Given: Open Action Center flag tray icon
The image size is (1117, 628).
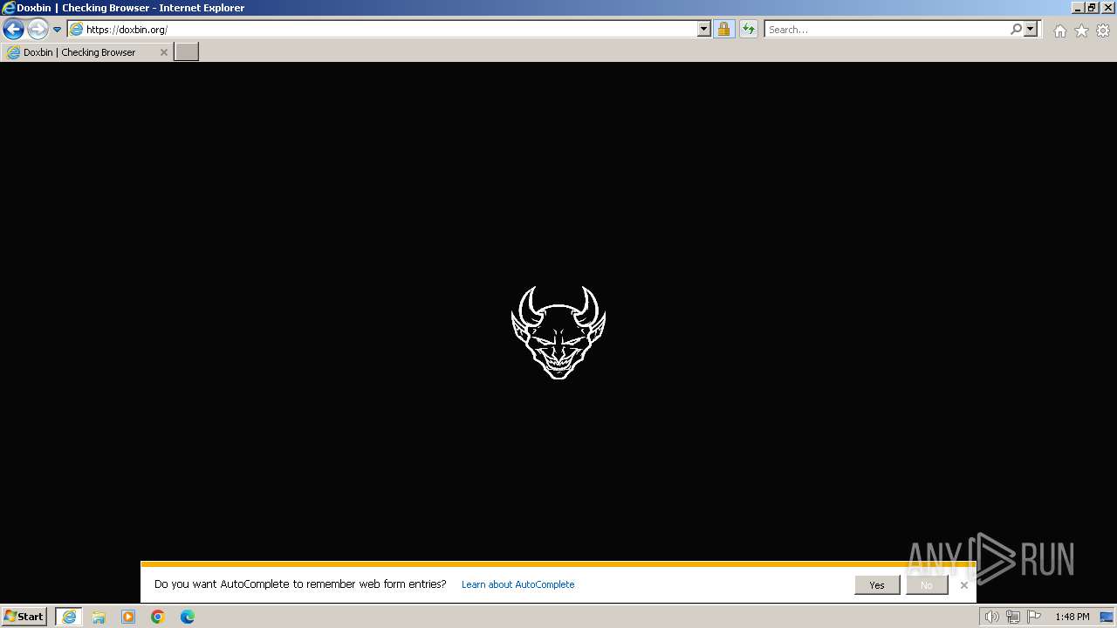Looking at the screenshot, I should 1034,617.
